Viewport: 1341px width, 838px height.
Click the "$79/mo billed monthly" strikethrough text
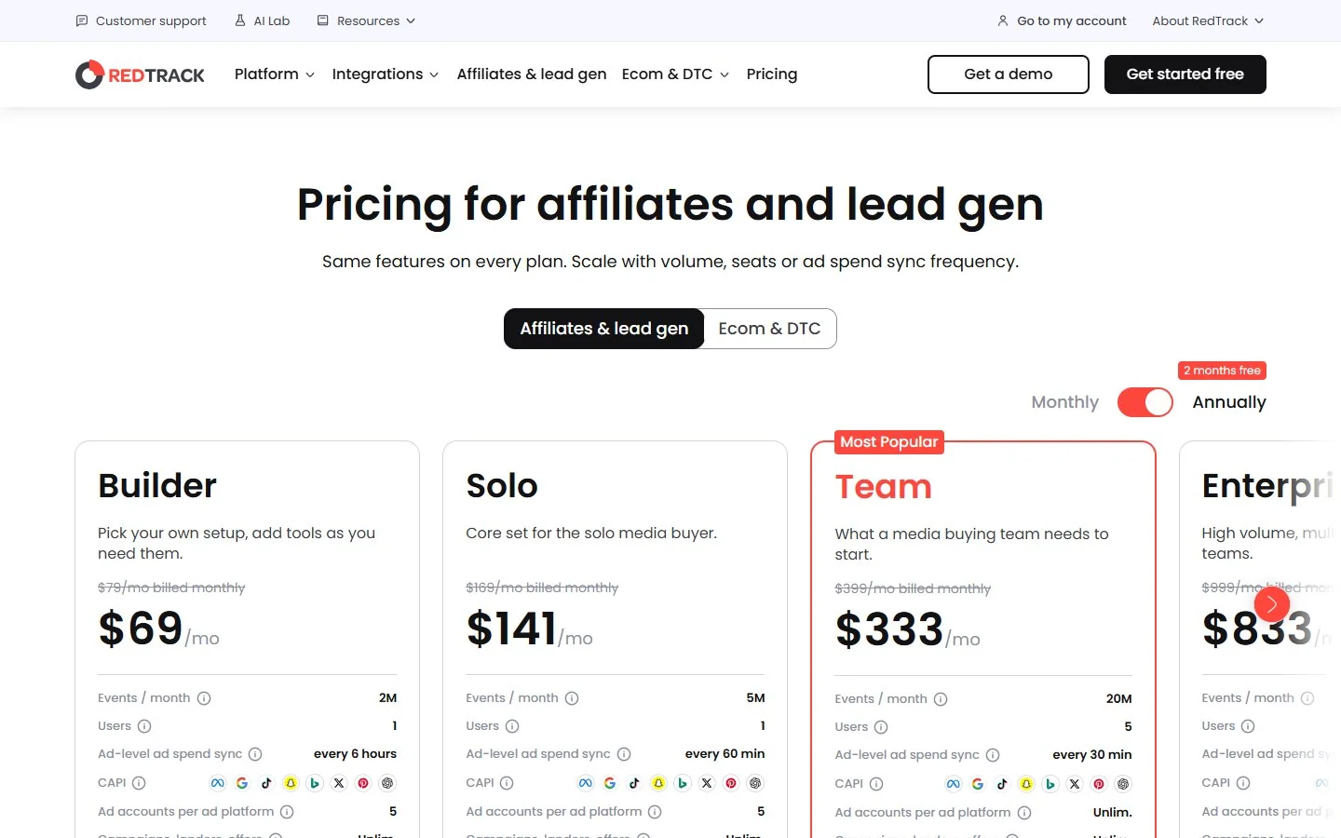tap(171, 588)
